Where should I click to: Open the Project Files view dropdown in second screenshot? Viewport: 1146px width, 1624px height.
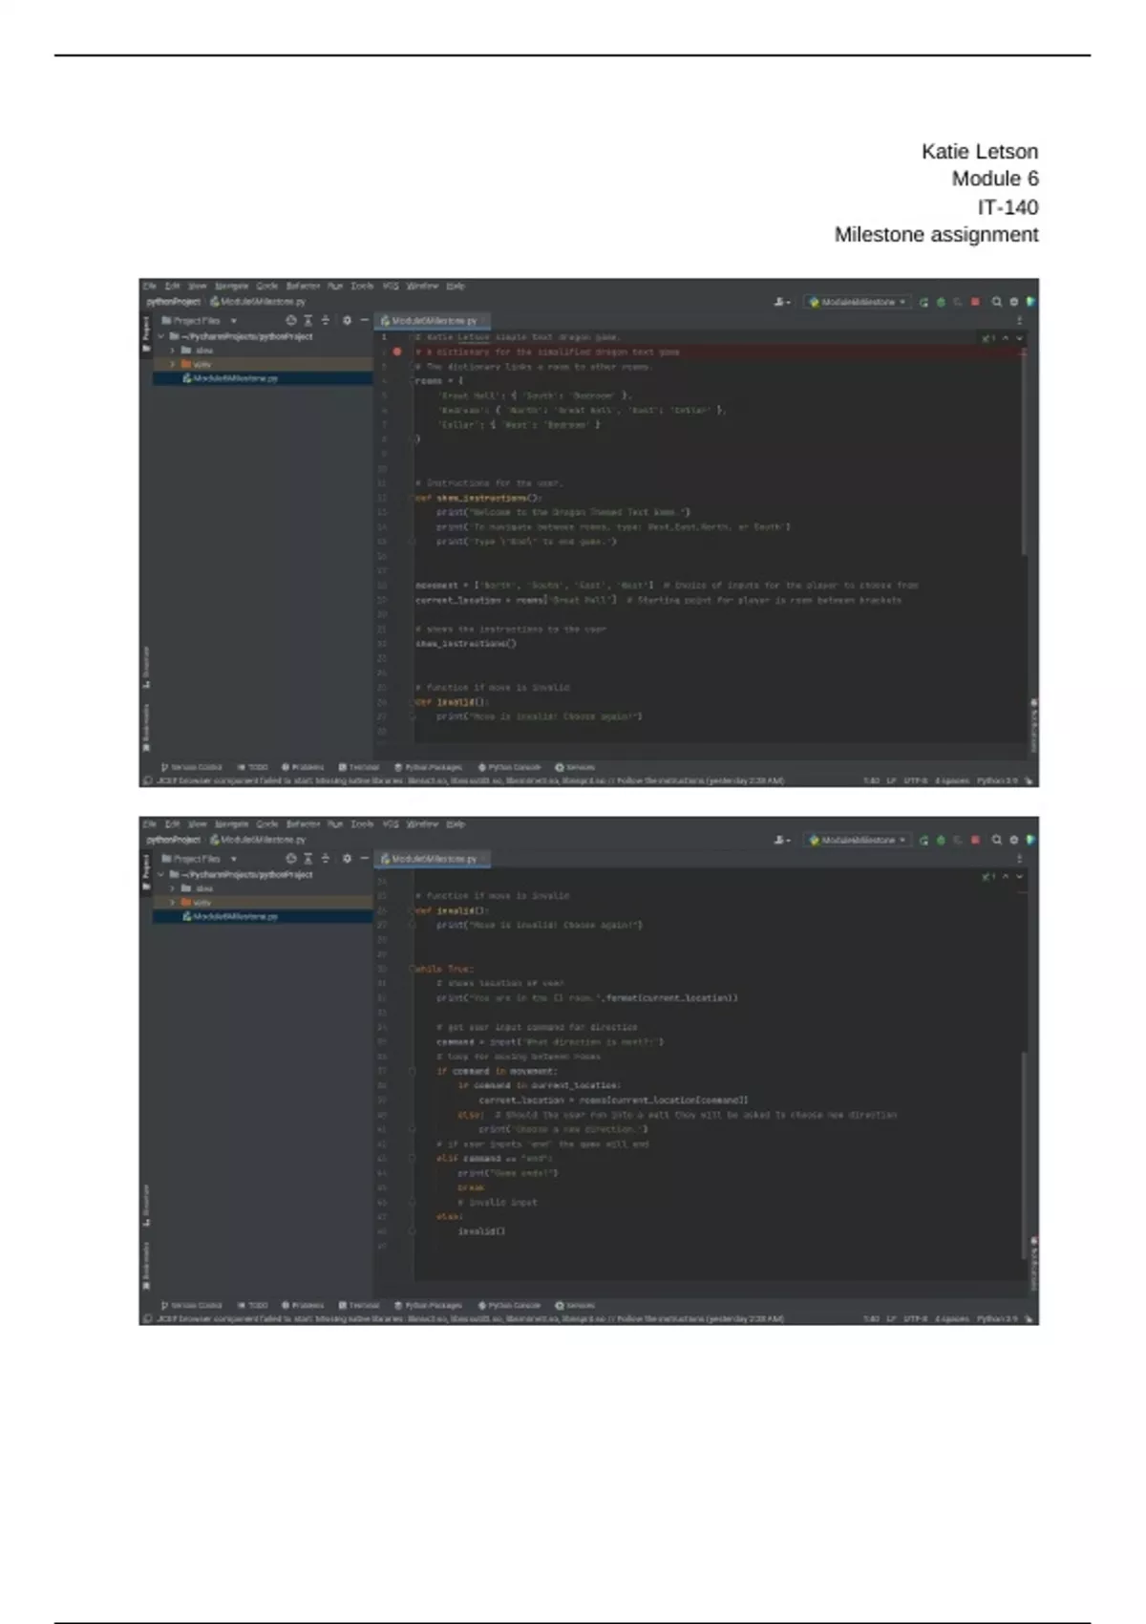coord(199,859)
